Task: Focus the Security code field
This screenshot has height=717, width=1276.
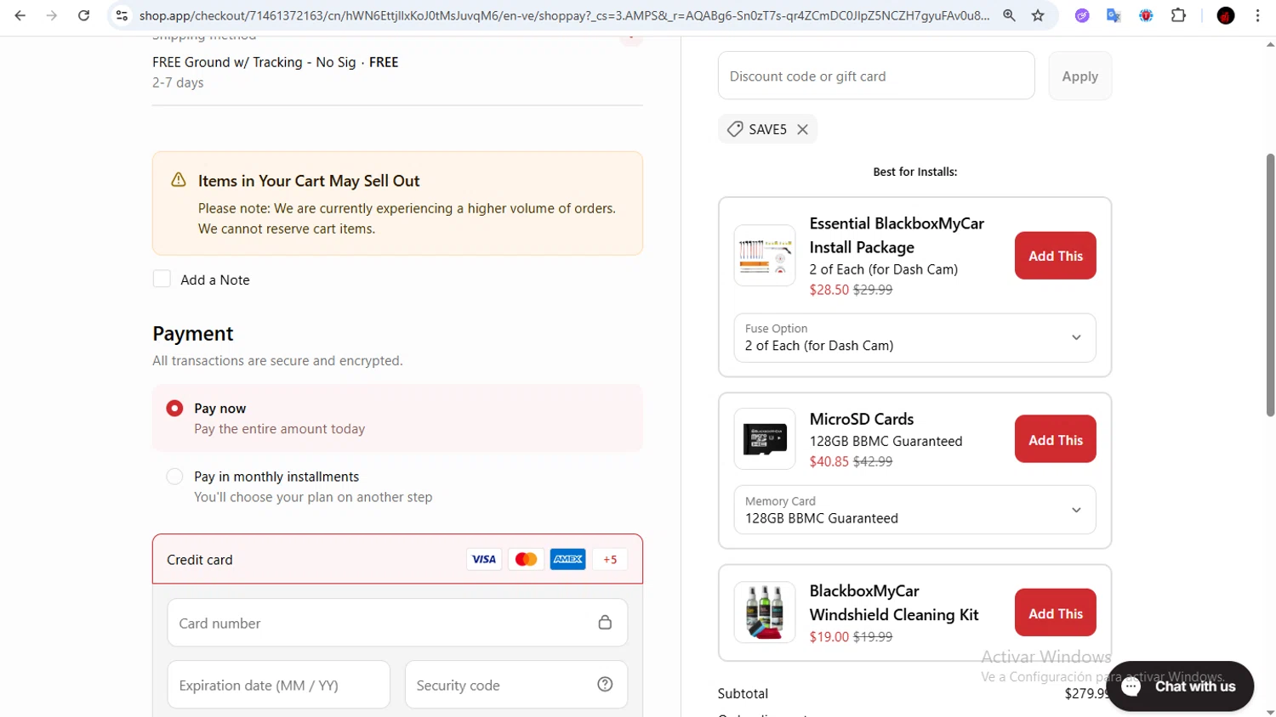Action: (516, 685)
